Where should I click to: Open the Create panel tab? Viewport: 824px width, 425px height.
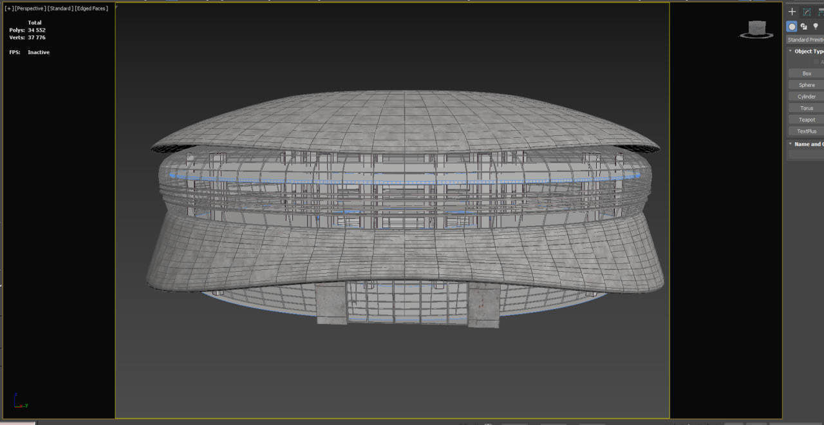tap(792, 12)
